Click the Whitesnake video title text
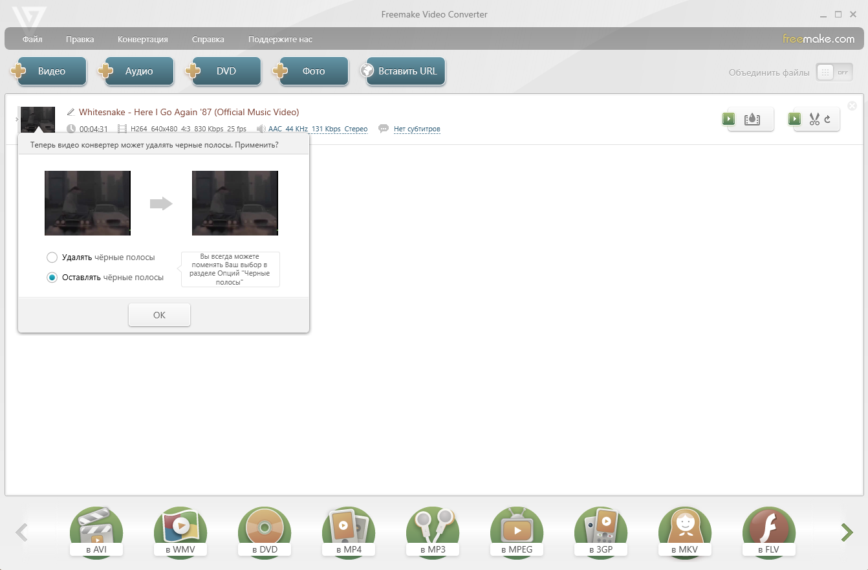The height and width of the screenshot is (570, 868). [x=189, y=112]
